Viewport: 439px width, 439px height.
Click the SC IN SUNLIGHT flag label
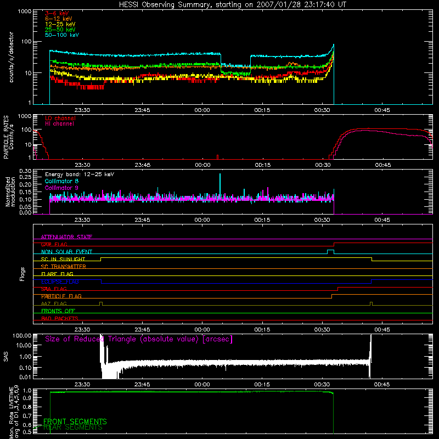63,259
